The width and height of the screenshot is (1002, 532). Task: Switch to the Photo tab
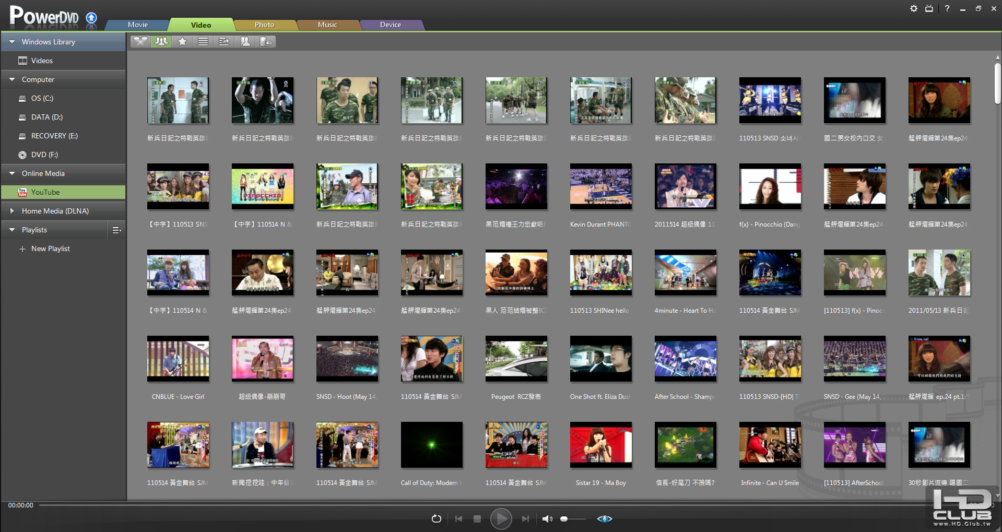coord(264,25)
